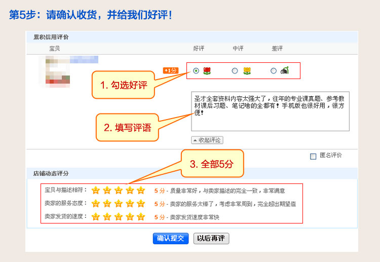Click the orange +1分 badge

tap(171, 70)
